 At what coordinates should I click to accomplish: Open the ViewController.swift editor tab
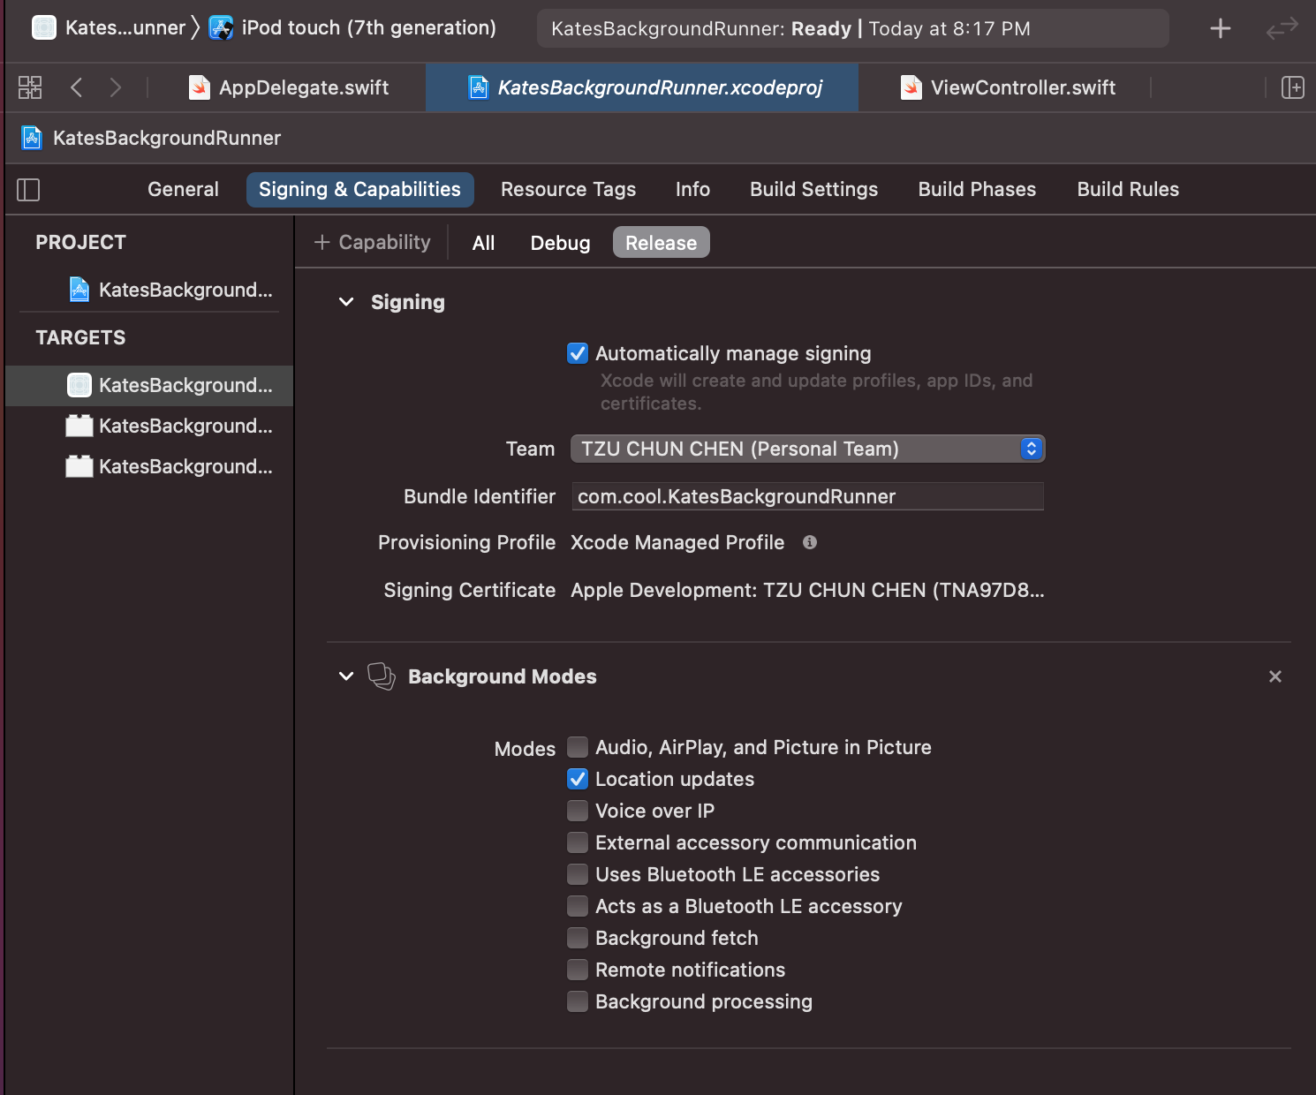[x=1022, y=87]
